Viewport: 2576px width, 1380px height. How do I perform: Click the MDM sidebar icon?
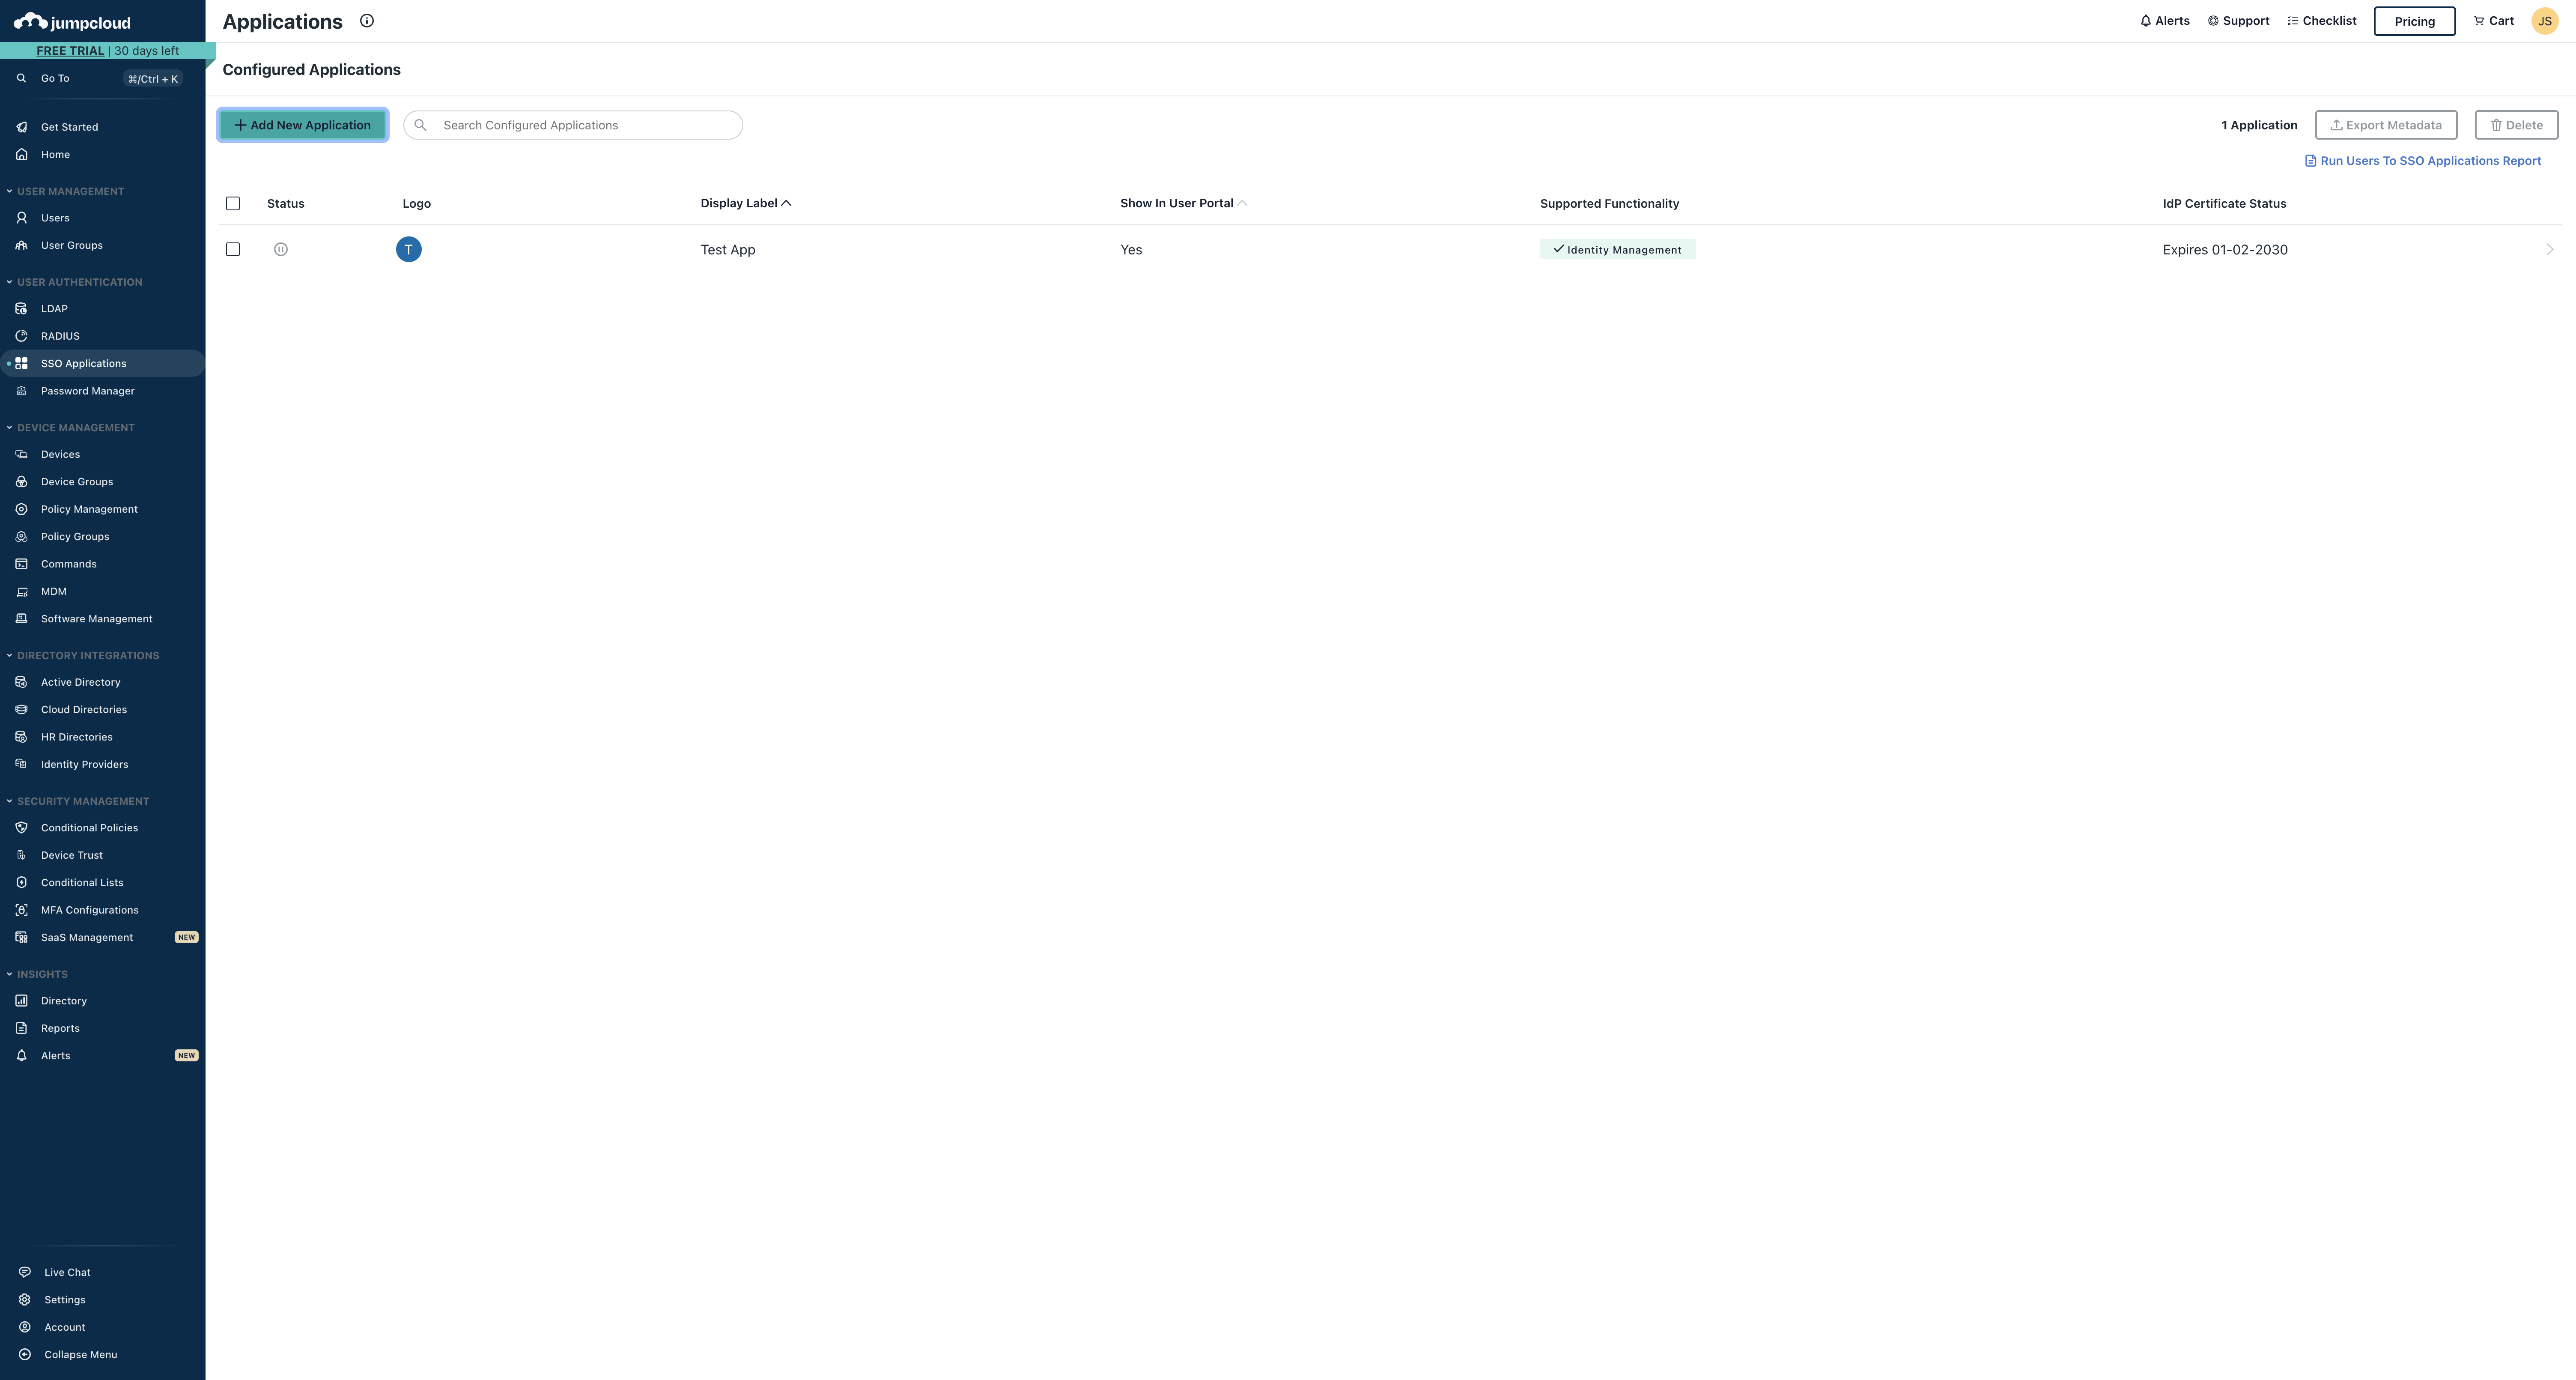point(21,592)
